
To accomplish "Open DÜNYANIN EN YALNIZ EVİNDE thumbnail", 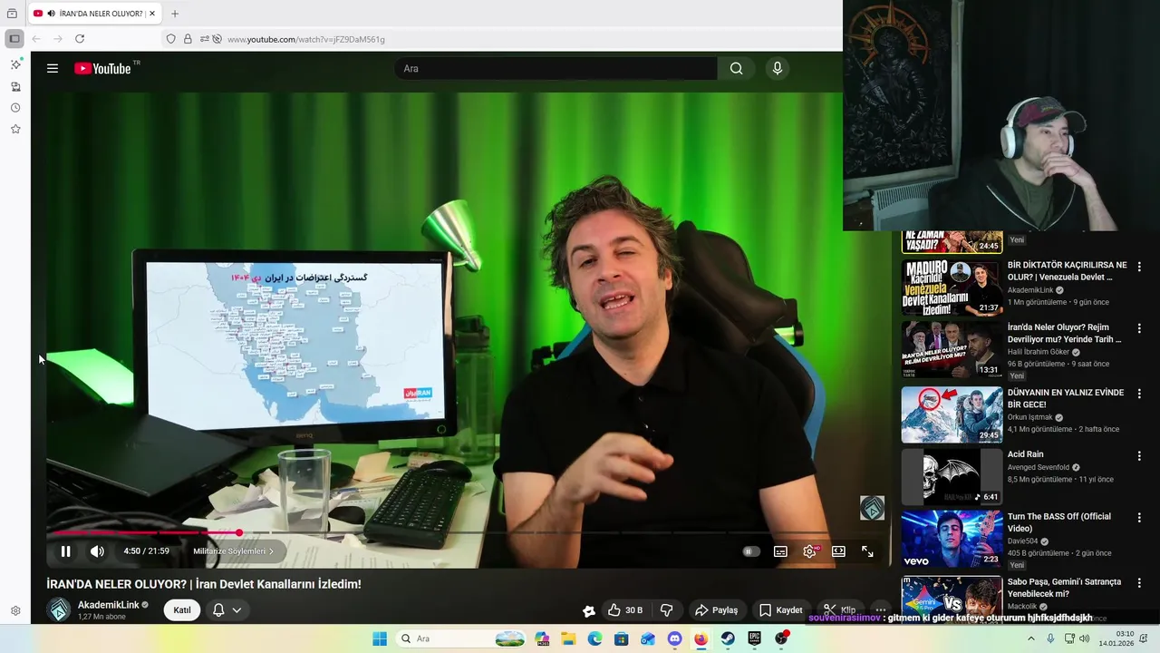I will [952, 414].
